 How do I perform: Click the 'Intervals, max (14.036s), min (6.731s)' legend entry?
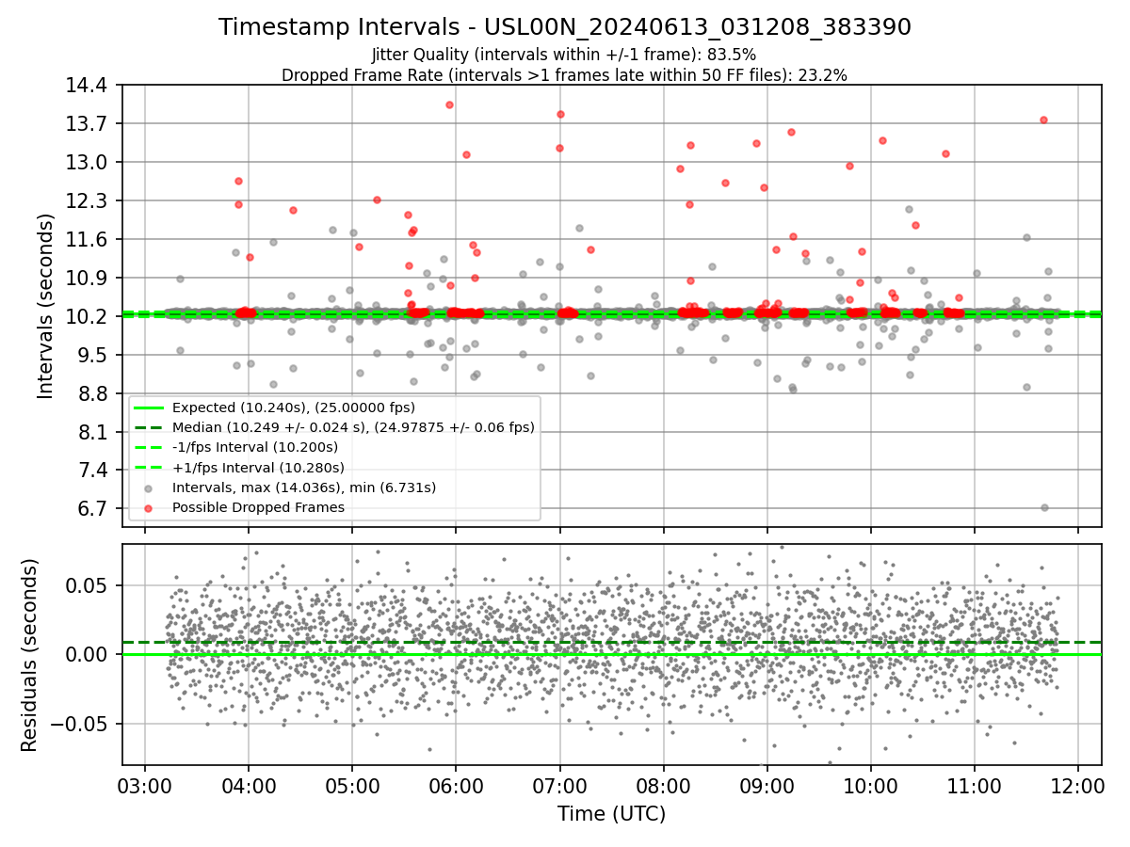[x=304, y=487]
